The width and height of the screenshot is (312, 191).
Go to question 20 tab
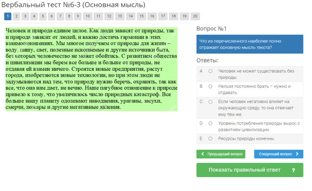coord(195,16)
